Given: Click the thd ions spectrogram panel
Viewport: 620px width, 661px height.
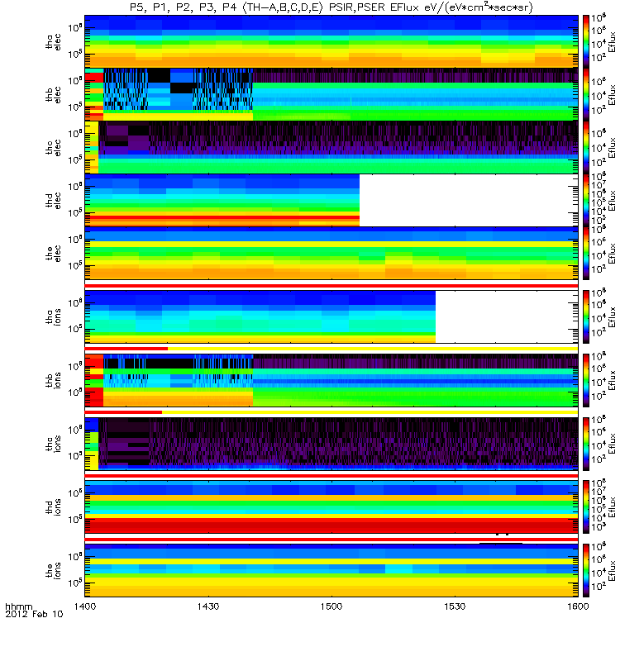Looking at the screenshot, I should pos(331,507).
